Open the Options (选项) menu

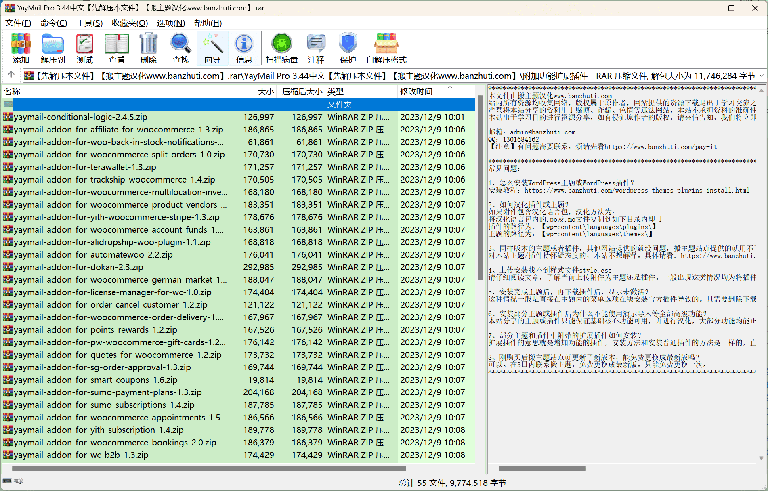(x=171, y=23)
